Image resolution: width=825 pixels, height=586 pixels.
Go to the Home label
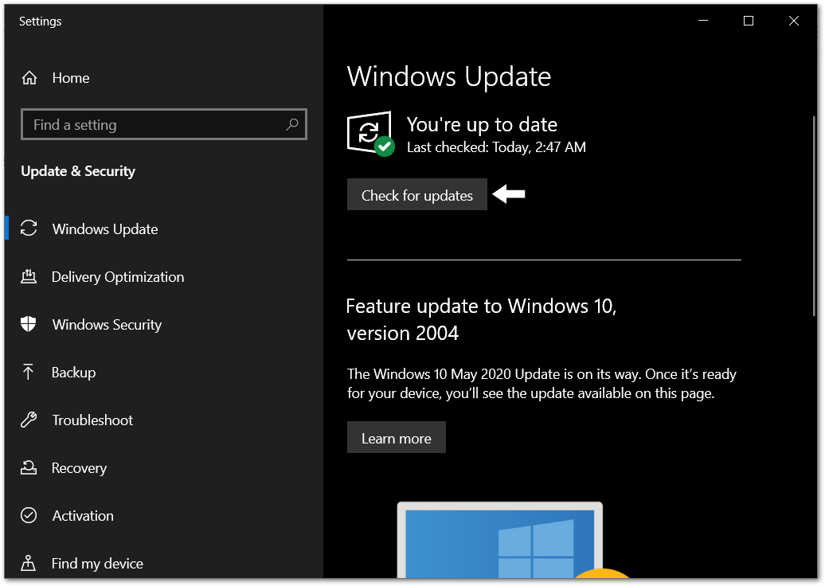click(x=71, y=78)
